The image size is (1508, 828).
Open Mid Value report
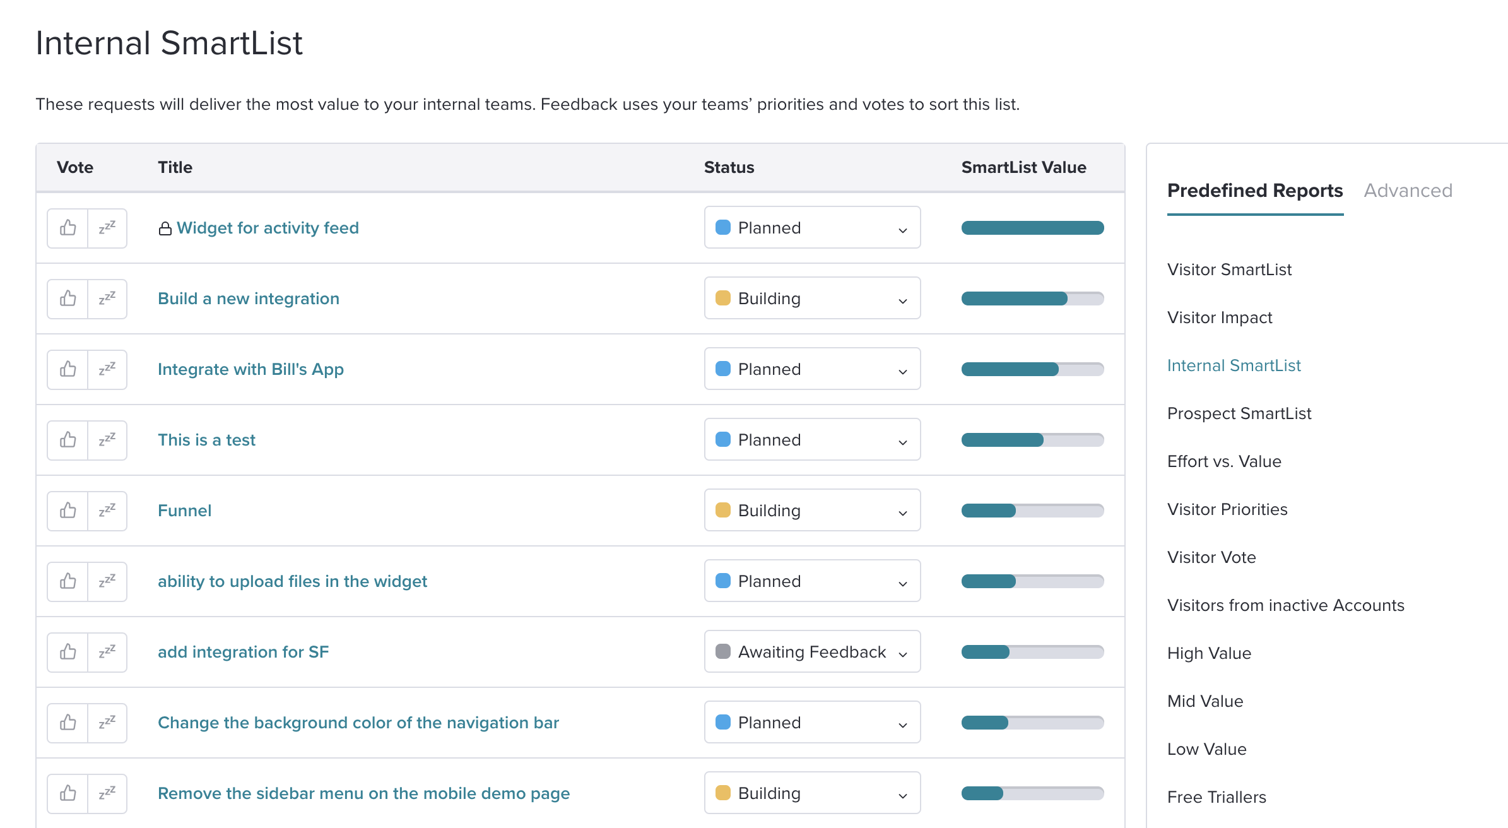pos(1205,701)
